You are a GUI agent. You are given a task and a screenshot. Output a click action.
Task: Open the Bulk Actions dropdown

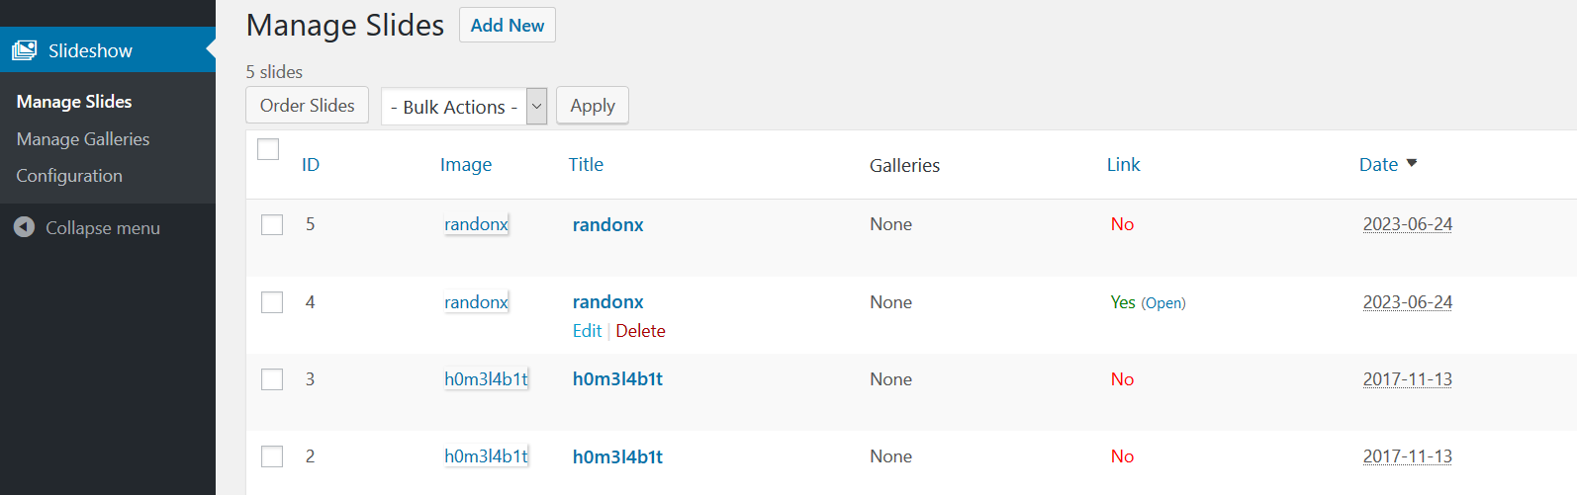pyautogui.click(x=463, y=107)
